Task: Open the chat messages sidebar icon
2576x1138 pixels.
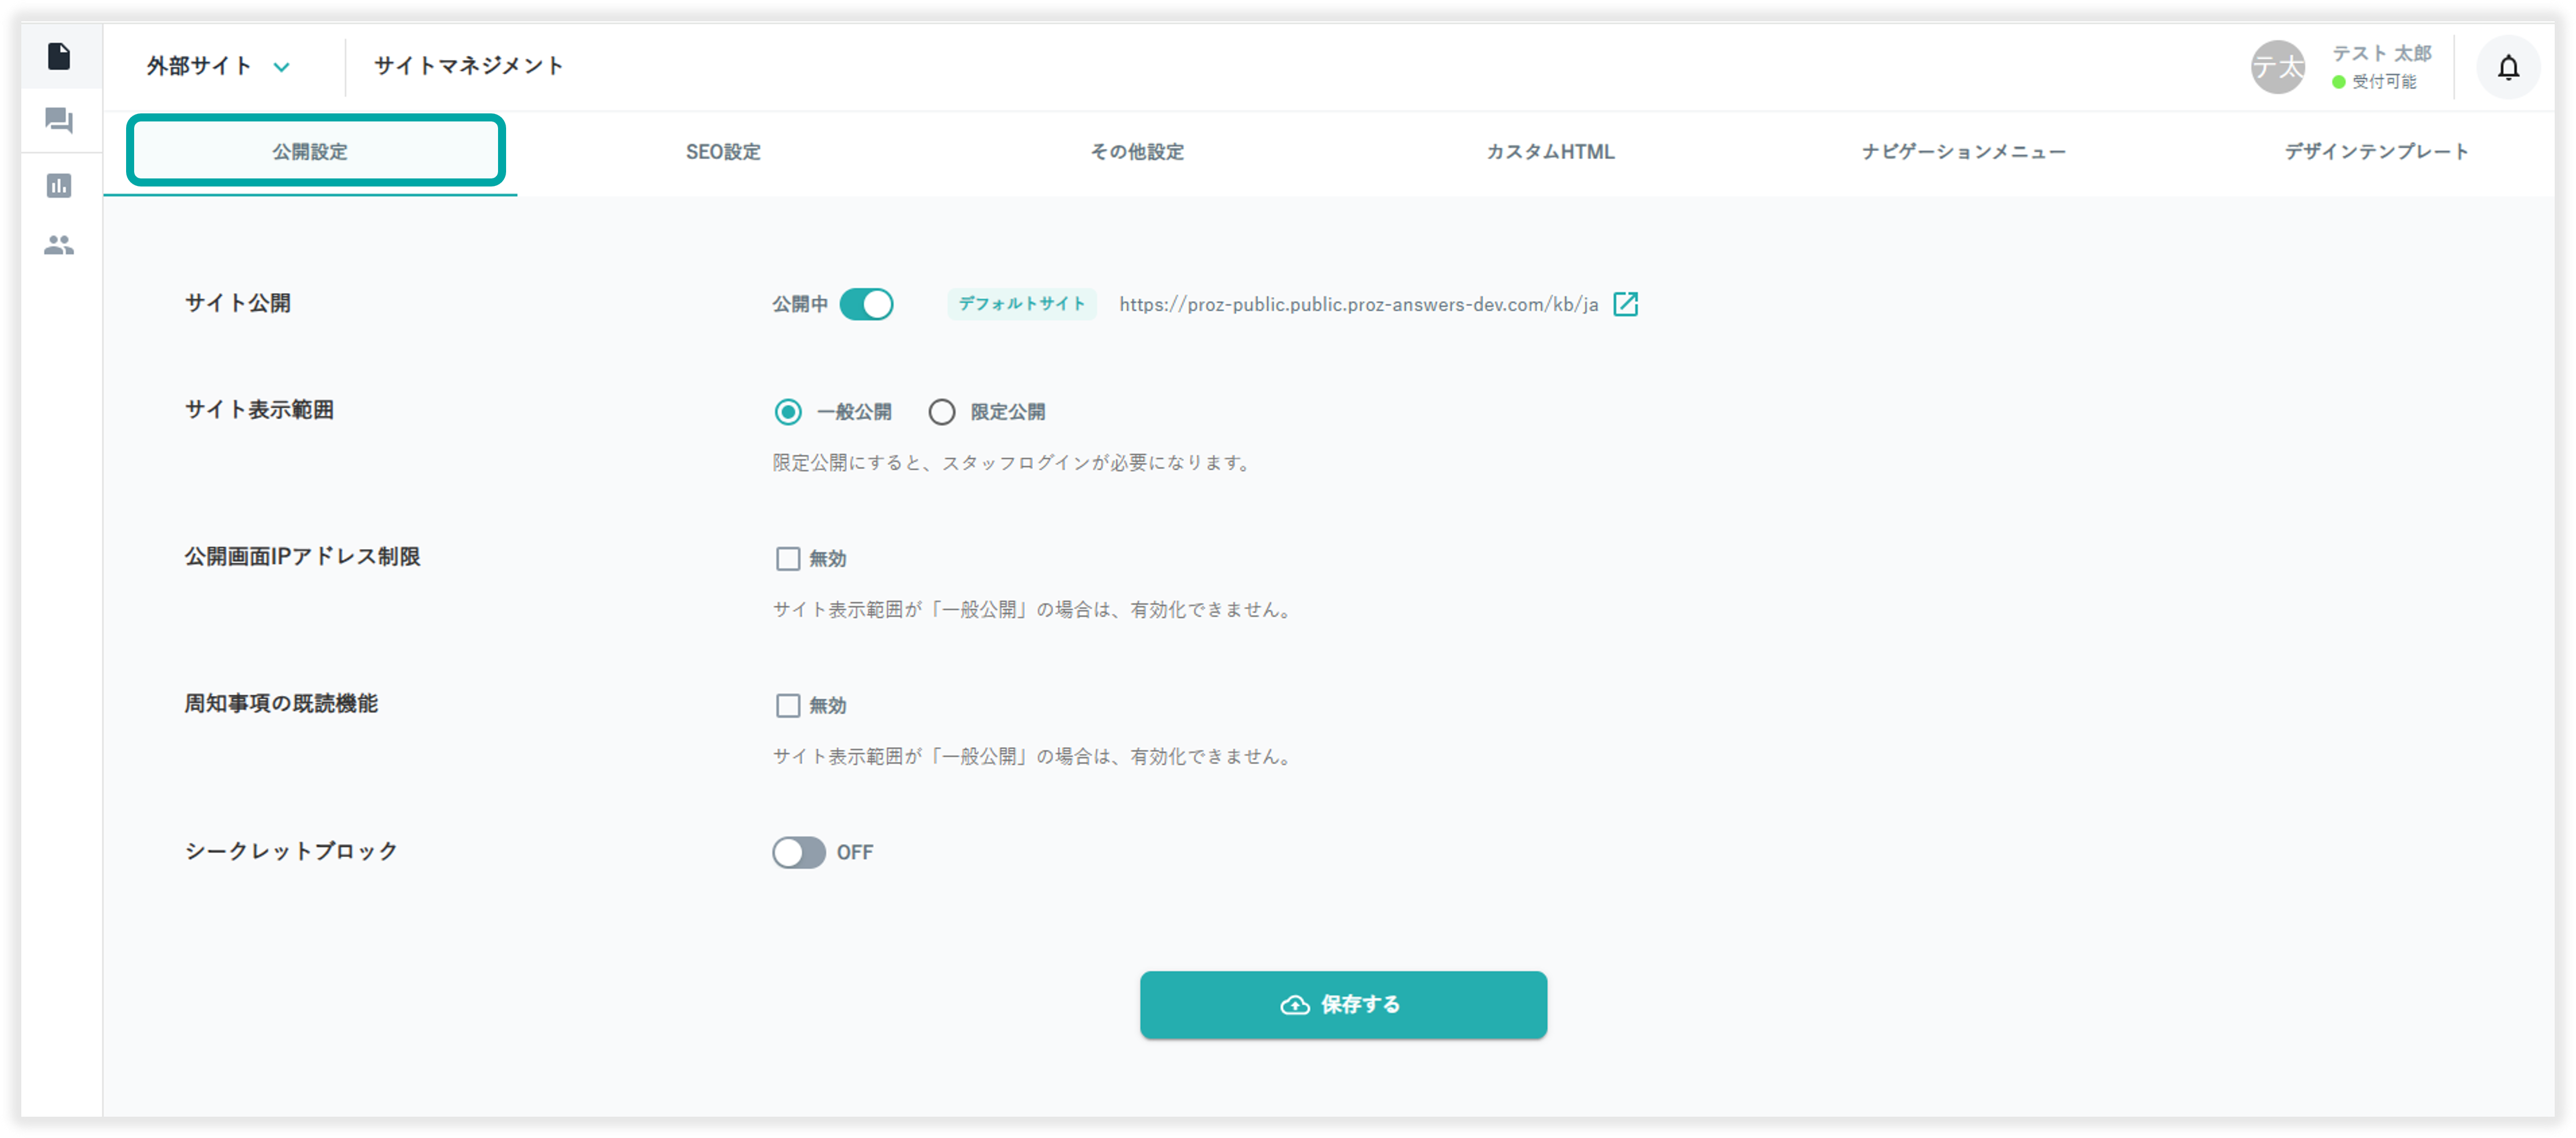Action: pos(59,121)
